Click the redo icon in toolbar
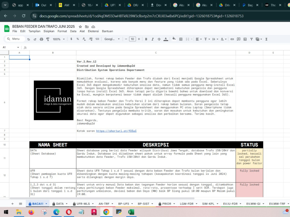Image resolution: width=290 pixels, height=217 pixels. (x=35, y=39)
